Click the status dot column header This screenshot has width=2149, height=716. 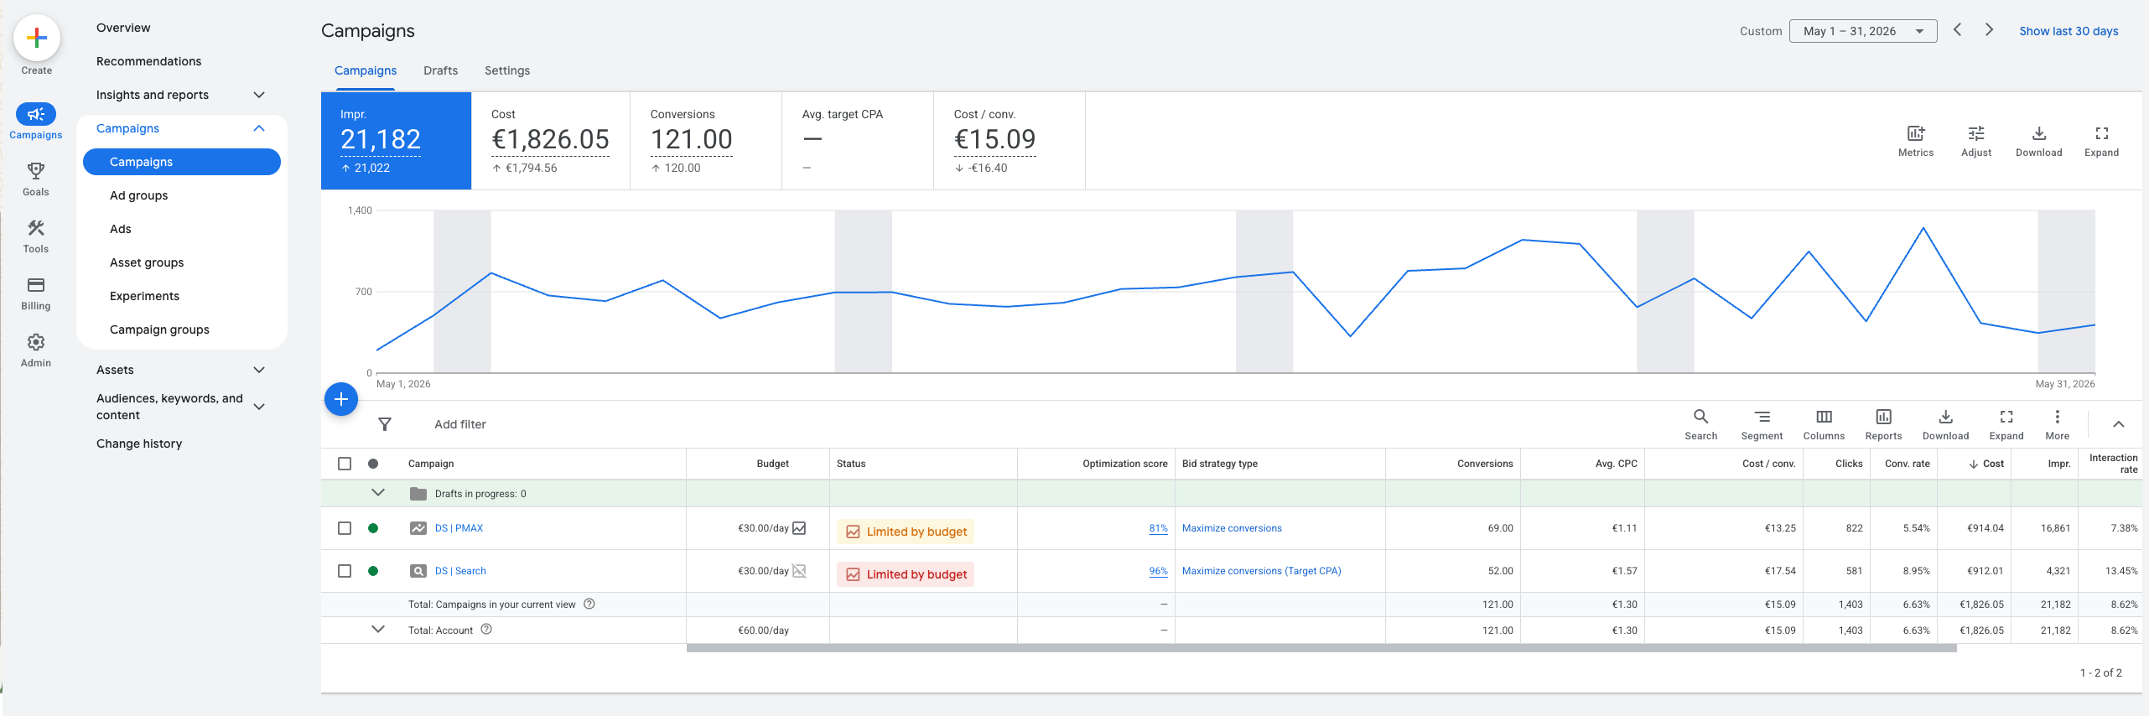pyautogui.click(x=373, y=464)
